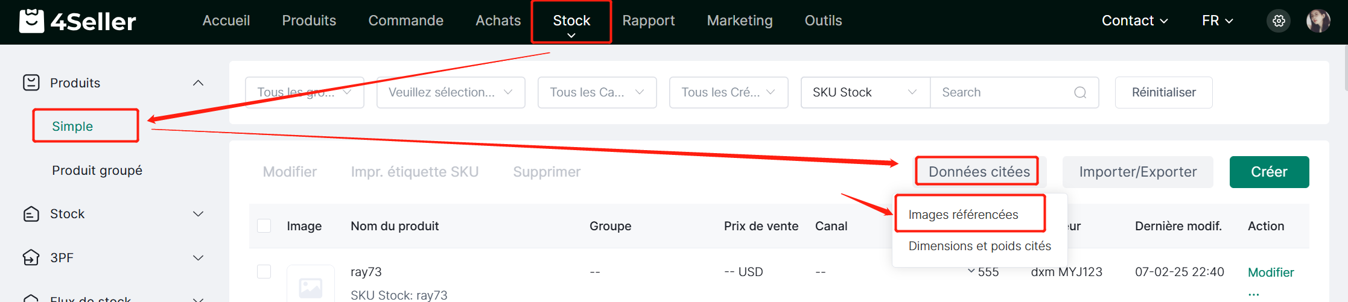Click the green Créer button
1348x302 pixels.
(1269, 172)
